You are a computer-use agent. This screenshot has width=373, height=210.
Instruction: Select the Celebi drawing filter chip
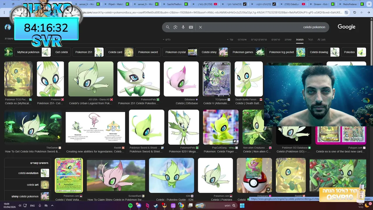tap(323, 52)
